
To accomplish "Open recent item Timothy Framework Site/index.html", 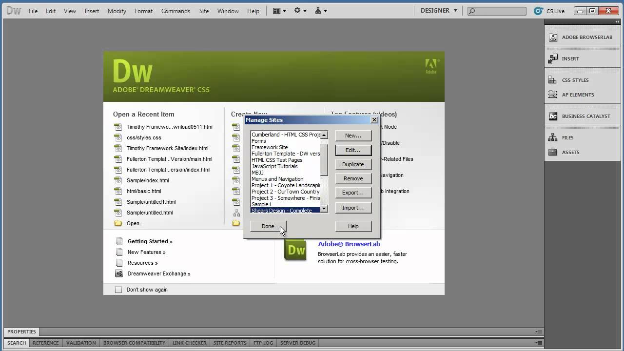I will pos(167,148).
